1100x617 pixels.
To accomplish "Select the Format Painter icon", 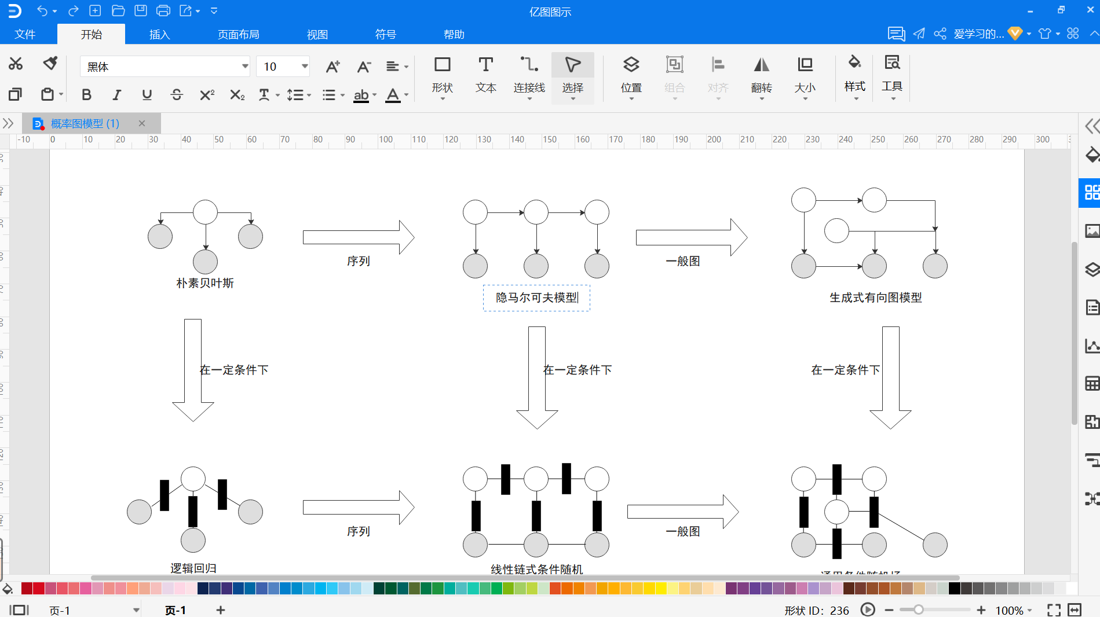I will (x=50, y=63).
